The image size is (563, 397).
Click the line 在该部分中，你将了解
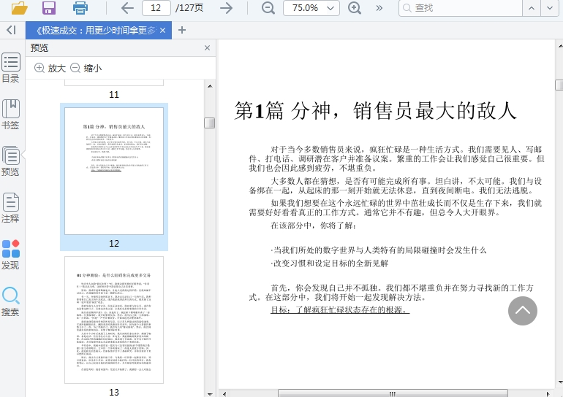coord(314,226)
